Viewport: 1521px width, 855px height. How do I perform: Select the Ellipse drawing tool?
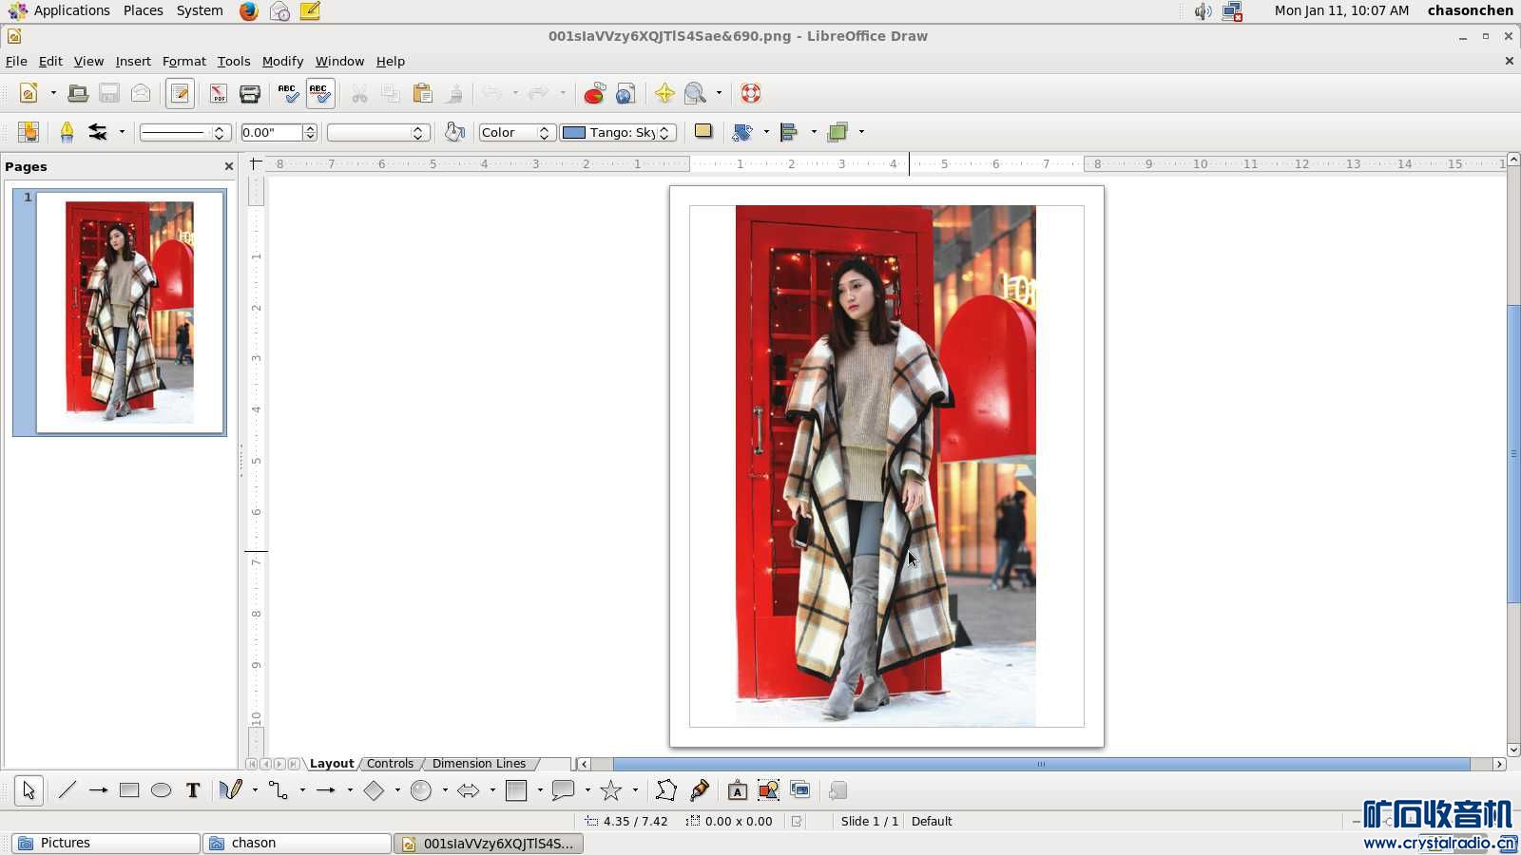(x=161, y=790)
